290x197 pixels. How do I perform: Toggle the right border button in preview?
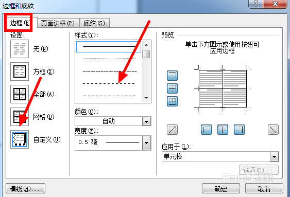click(x=239, y=130)
